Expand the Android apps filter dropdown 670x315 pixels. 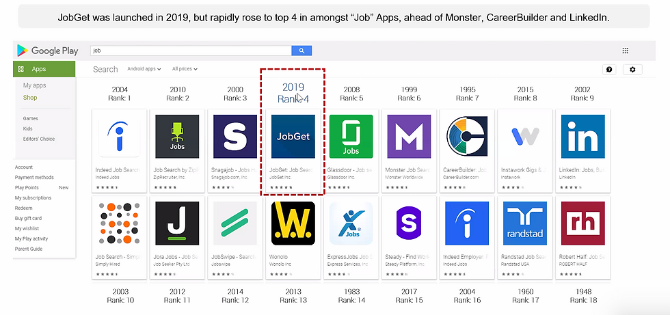click(x=144, y=69)
